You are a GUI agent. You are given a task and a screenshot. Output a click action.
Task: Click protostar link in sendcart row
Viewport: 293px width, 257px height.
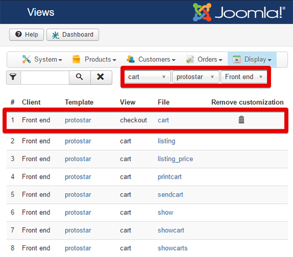click(x=78, y=195)
